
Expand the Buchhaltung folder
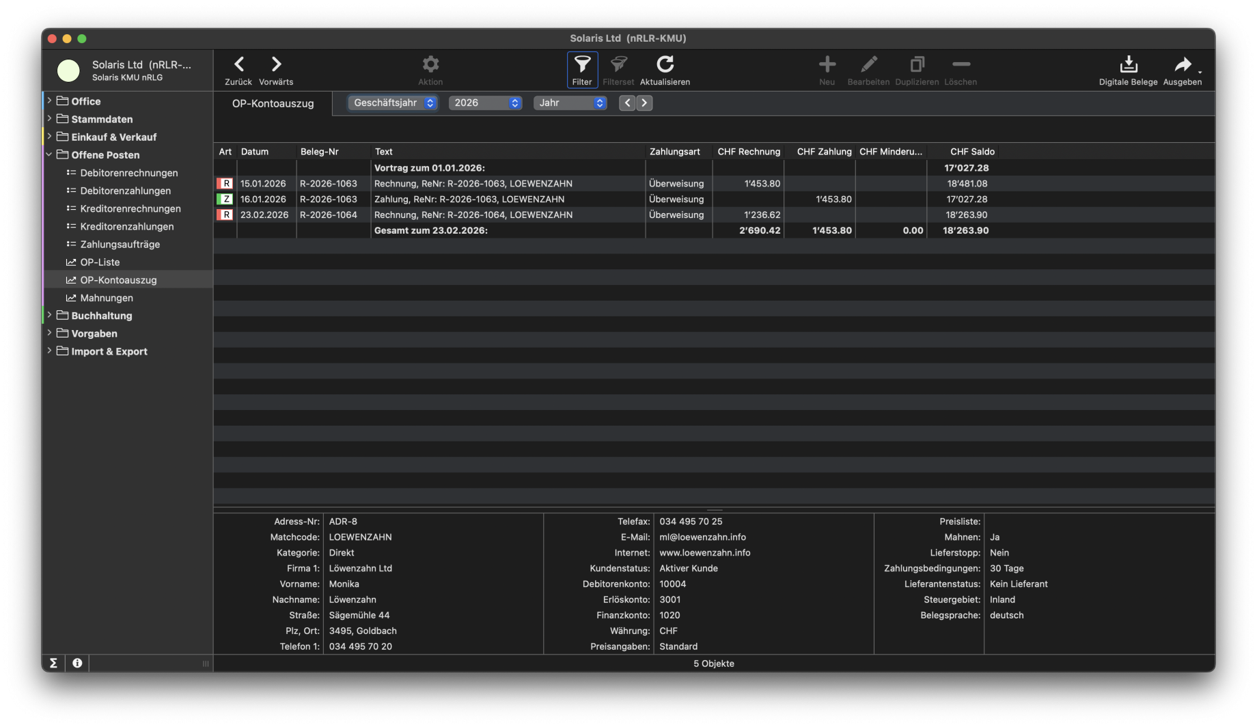click(x=49, y=315)
